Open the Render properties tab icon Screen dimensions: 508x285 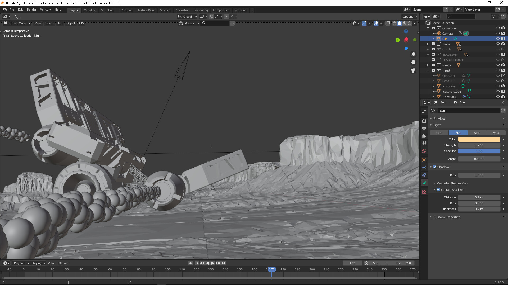tap(424, 121)
